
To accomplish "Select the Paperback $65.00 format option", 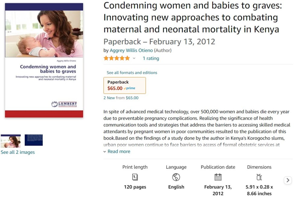I will tap(125, 85).
